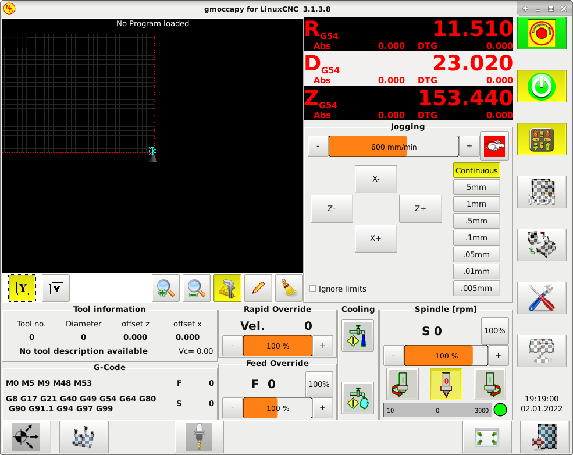
Task: Zoom out of the preview
Action: (197, 288)
